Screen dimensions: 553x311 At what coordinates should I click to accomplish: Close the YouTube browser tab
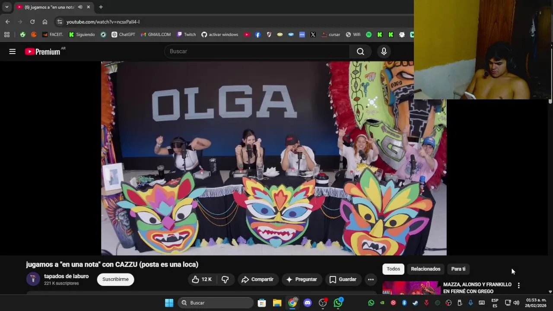(x=89, y=7)
